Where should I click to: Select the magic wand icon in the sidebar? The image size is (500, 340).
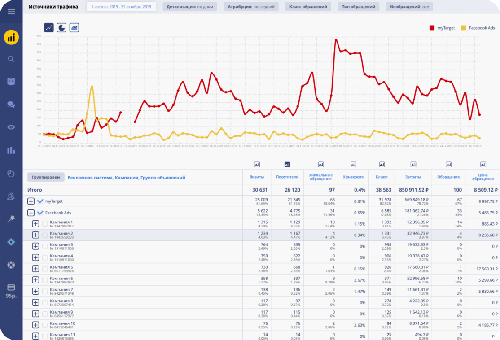[x=11, y=219]
